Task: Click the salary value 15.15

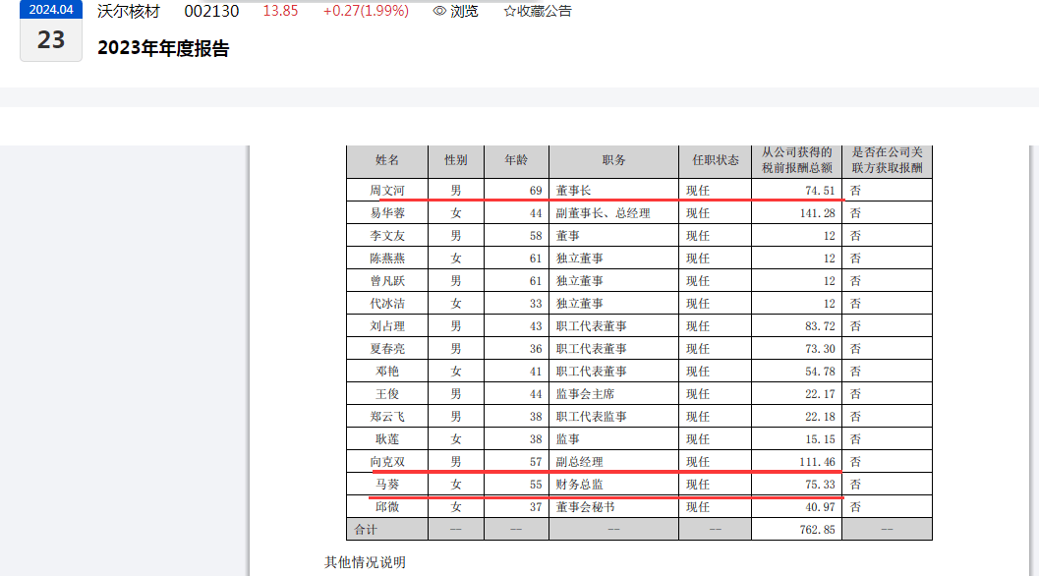Action: [821, 439]
